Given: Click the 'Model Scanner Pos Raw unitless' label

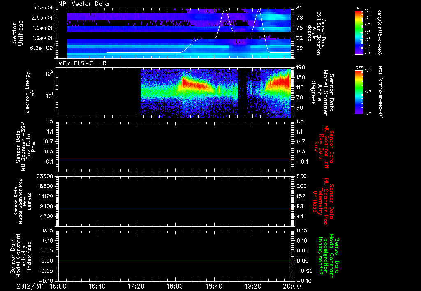Looking at the screenshot, I should point(23,201).
